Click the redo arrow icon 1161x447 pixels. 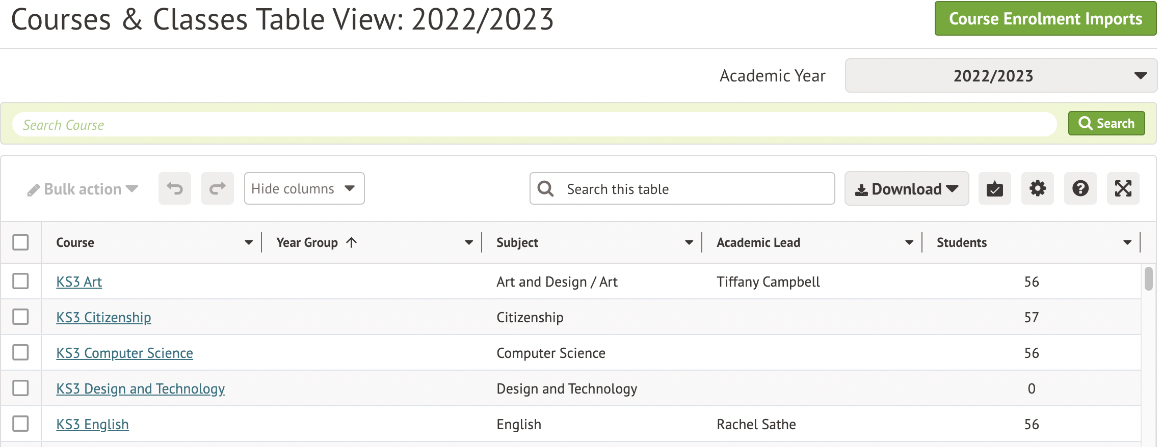tap(217, 189)
